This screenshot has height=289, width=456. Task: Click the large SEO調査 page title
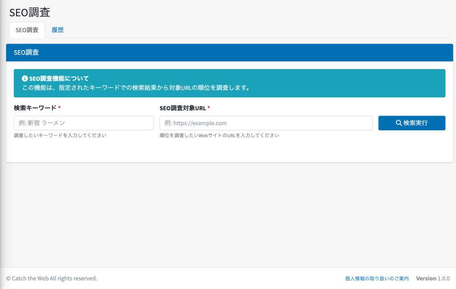pos(29,12)
